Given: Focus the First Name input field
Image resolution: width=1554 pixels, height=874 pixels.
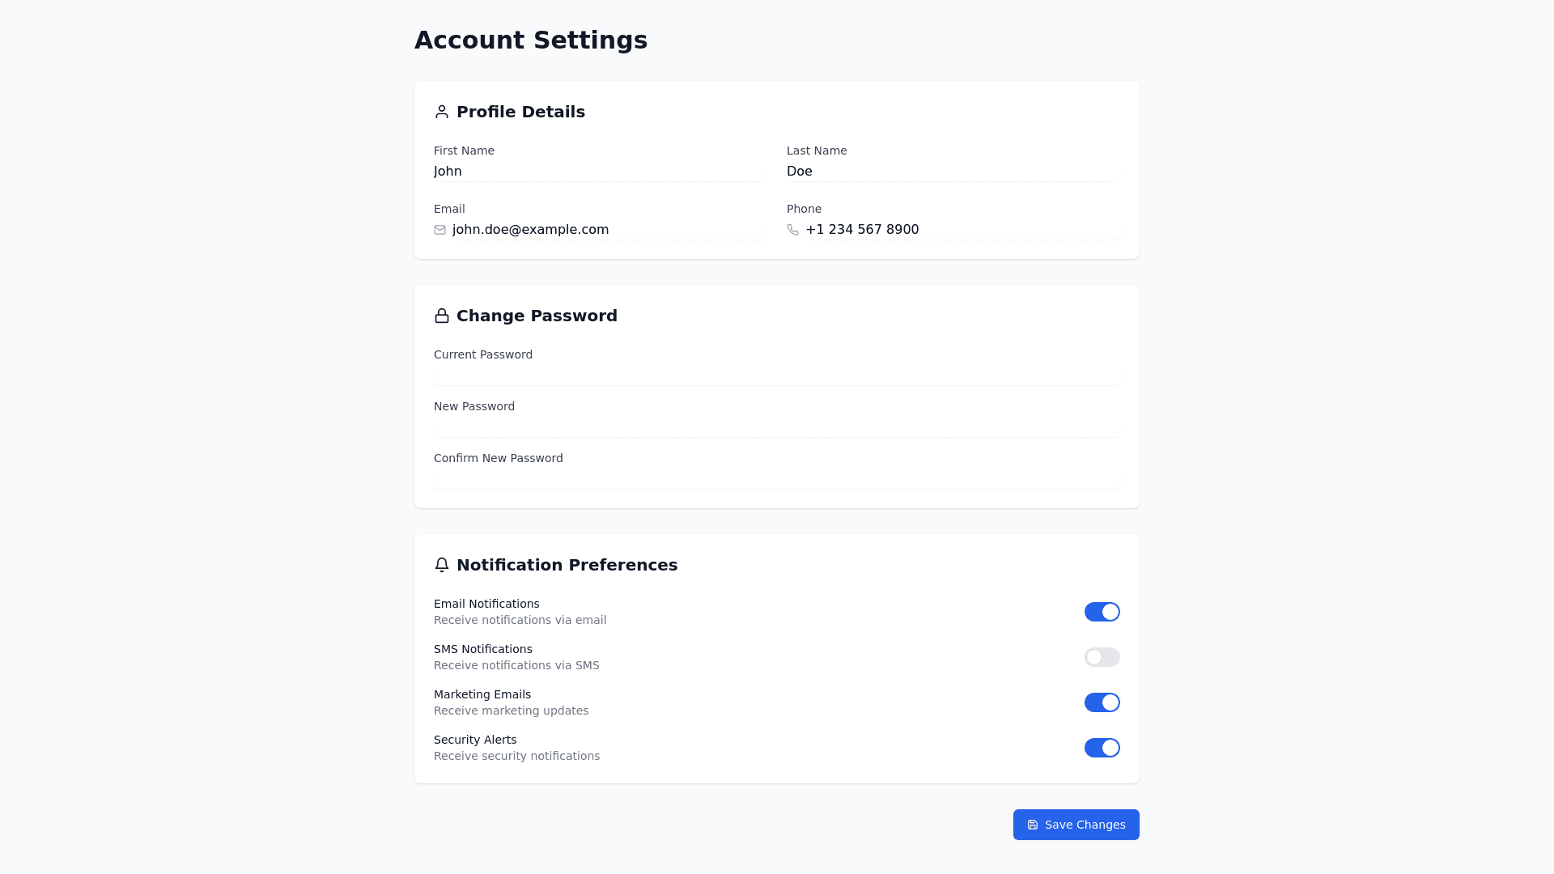Looking at the screenshot, I should (599, 172).
